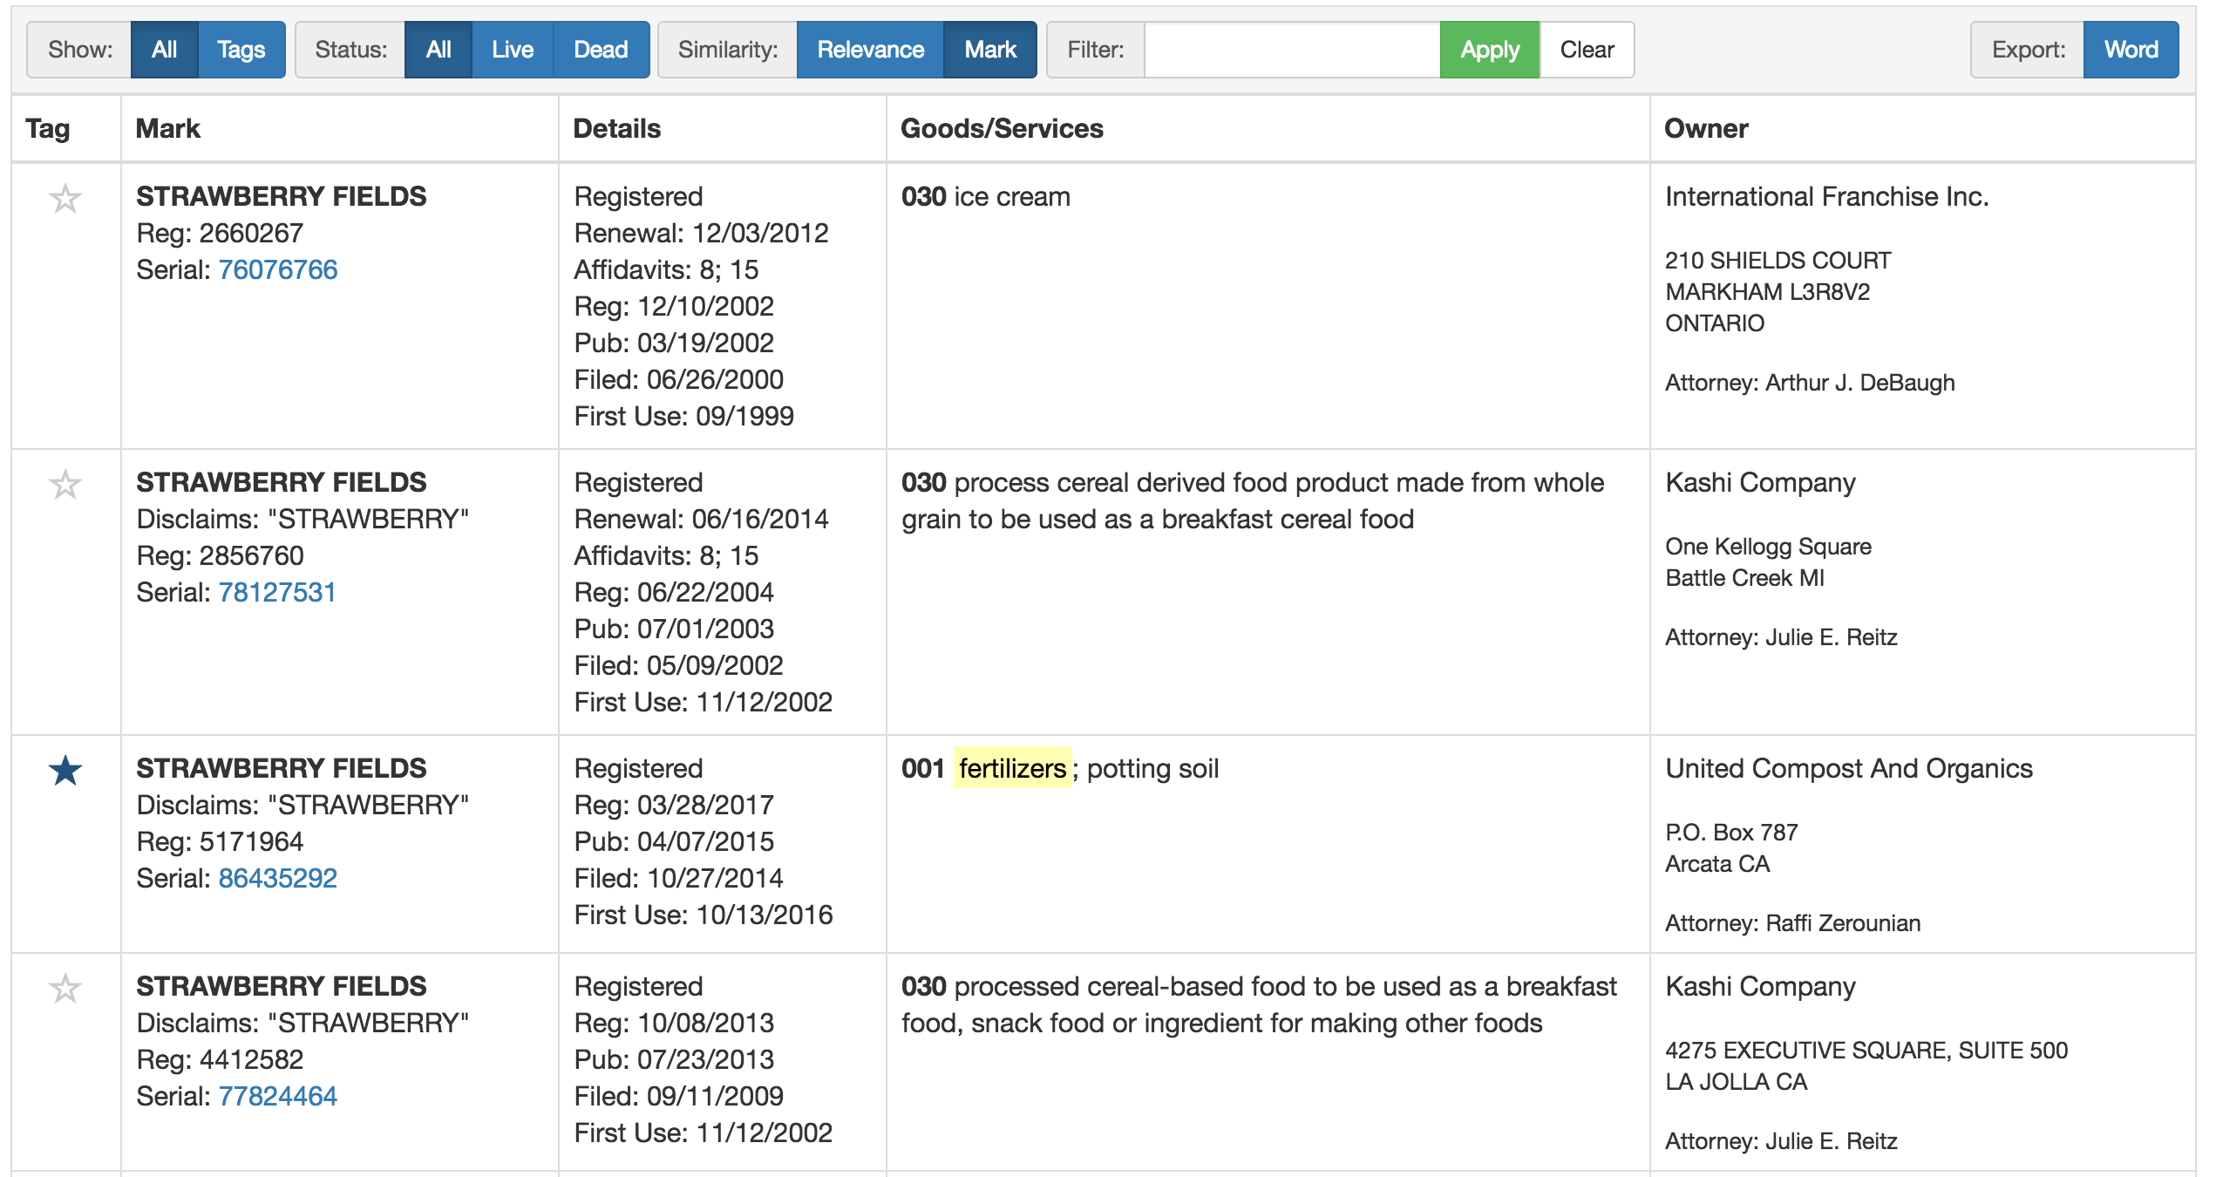Untag the filled star for fertilizers row
Image resolution: width=2216 pixels, height=1177 pixels.
65,771
